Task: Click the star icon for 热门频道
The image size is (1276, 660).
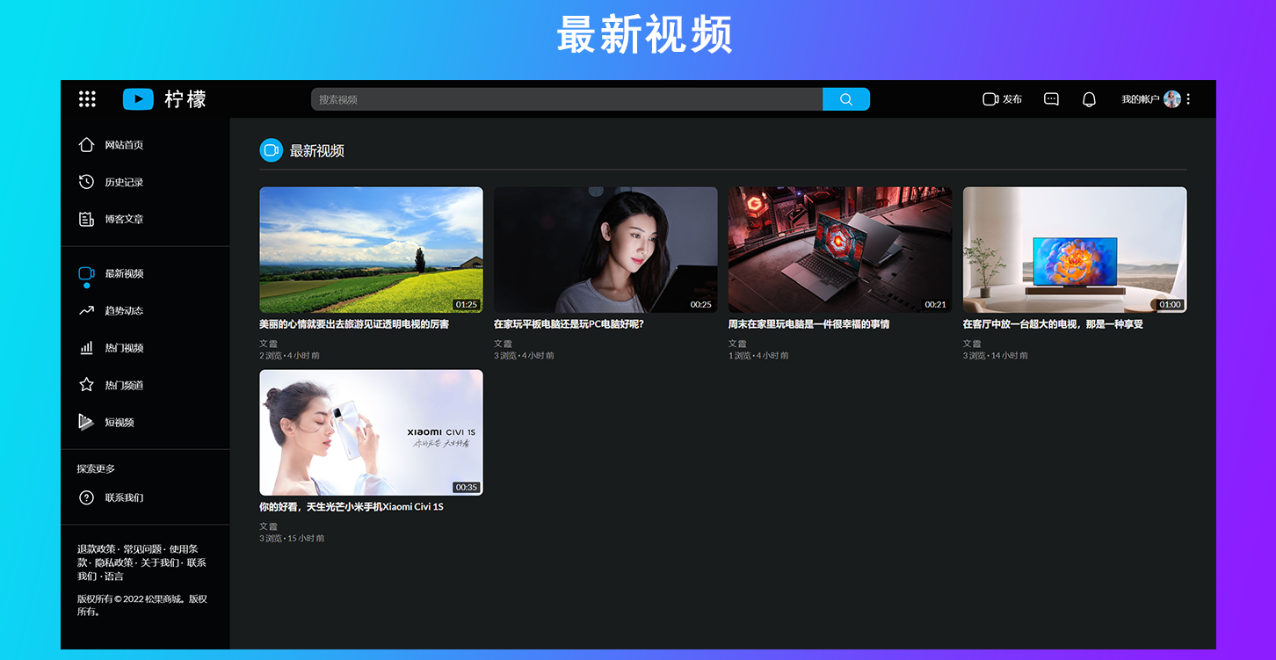Action: coord(86,385)
